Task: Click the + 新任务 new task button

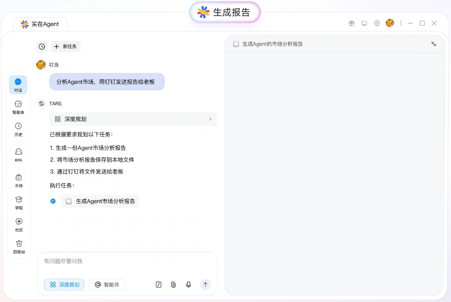Action: tap(66, 46)
